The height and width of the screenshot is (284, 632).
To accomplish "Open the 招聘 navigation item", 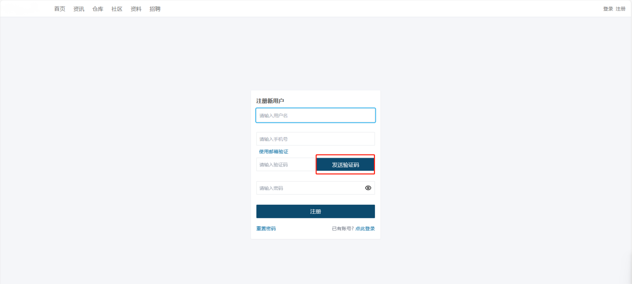I will (x=155, y=9).
